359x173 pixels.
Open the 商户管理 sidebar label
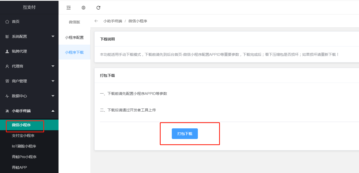[19, 81]
